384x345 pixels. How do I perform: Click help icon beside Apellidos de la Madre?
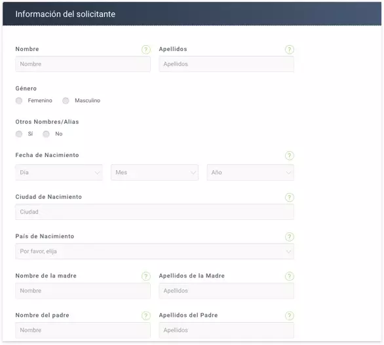(289, 276)
